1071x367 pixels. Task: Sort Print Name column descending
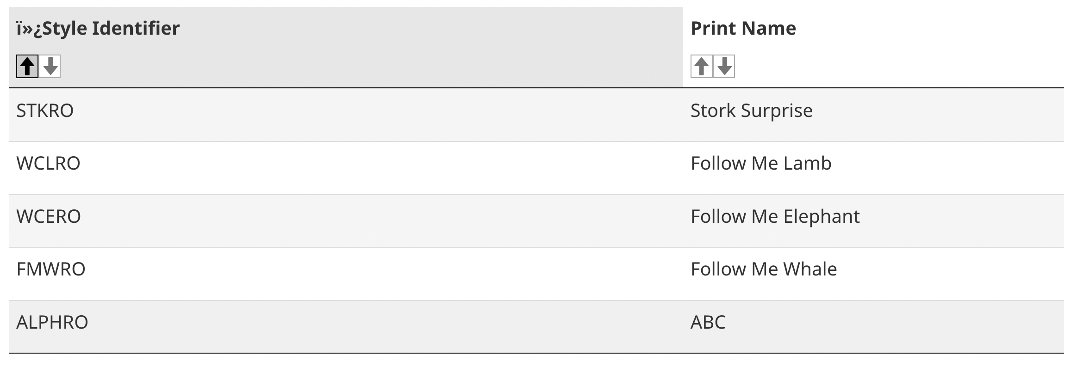724,67
